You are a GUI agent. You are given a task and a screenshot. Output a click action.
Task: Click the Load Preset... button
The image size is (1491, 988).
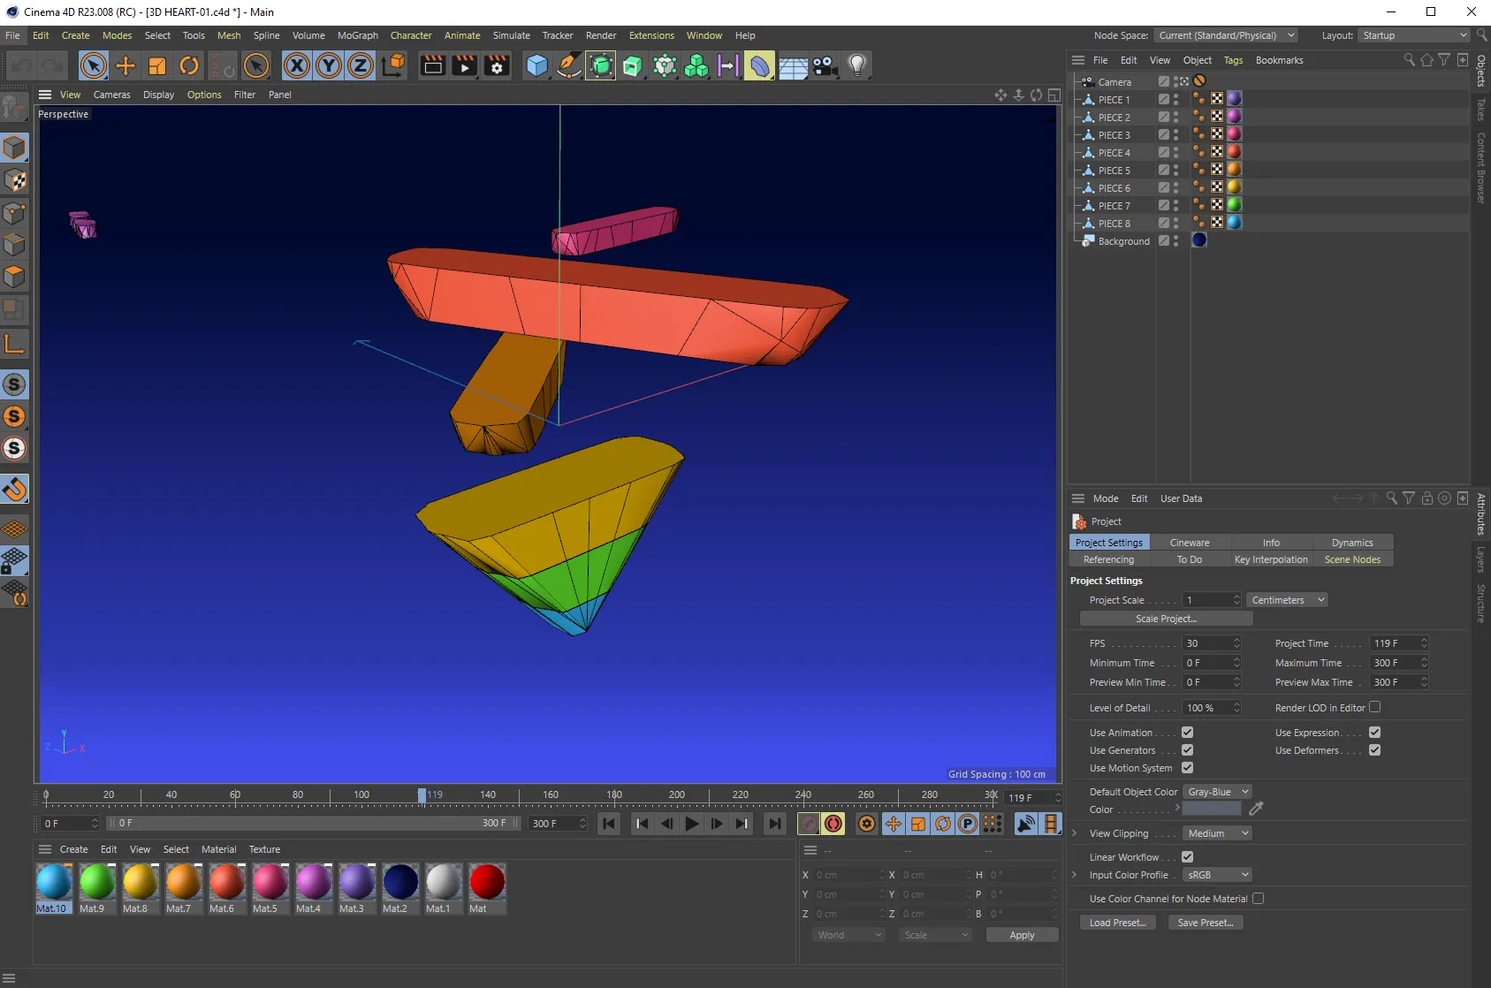click(1117, 923)
